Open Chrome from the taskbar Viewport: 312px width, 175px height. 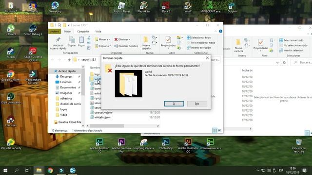(50, 171)
